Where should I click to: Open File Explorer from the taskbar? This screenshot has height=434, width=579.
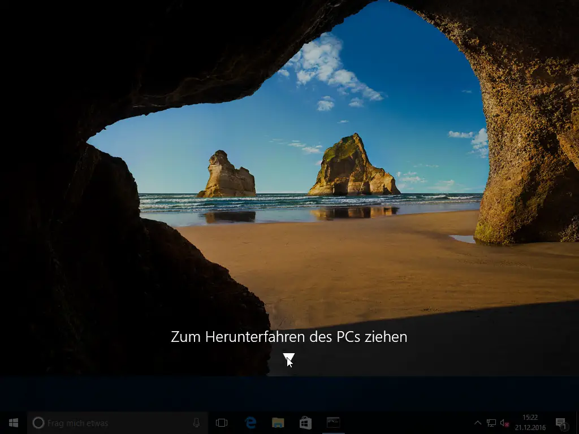click(278, 423)
